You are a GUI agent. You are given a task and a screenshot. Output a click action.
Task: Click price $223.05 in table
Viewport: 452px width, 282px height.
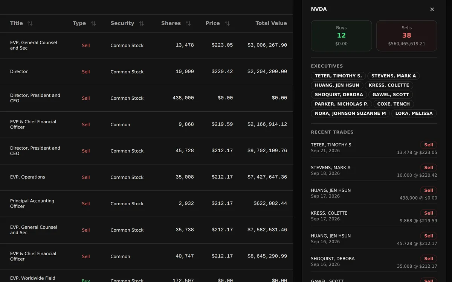tap(222, 45)
